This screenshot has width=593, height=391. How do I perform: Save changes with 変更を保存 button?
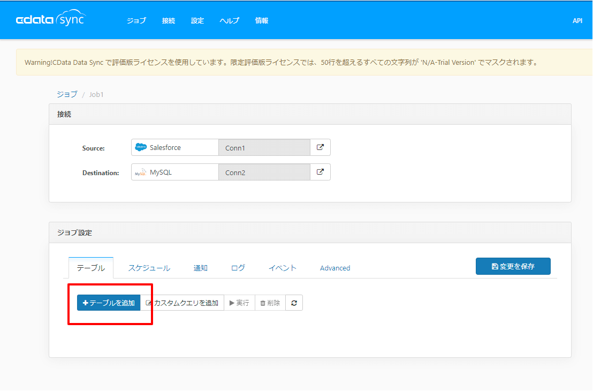tap(513, 266)
